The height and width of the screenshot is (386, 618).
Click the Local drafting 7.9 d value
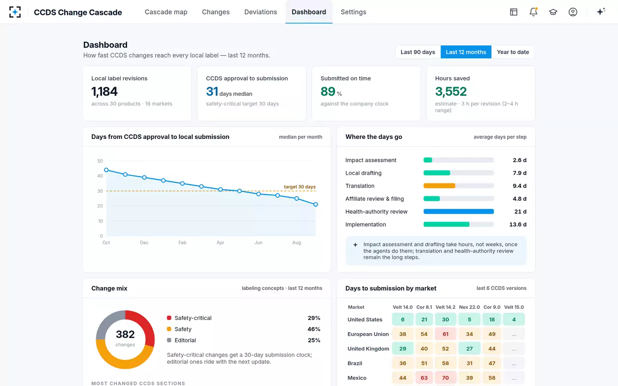519,173
